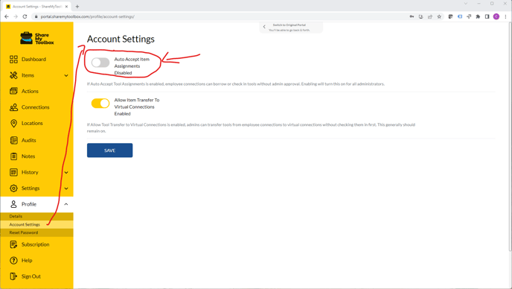This screenshot has width=512, height=289.
Task: Go to the Connections people icon
Action: pyautogui.click(x=13, y=107)
